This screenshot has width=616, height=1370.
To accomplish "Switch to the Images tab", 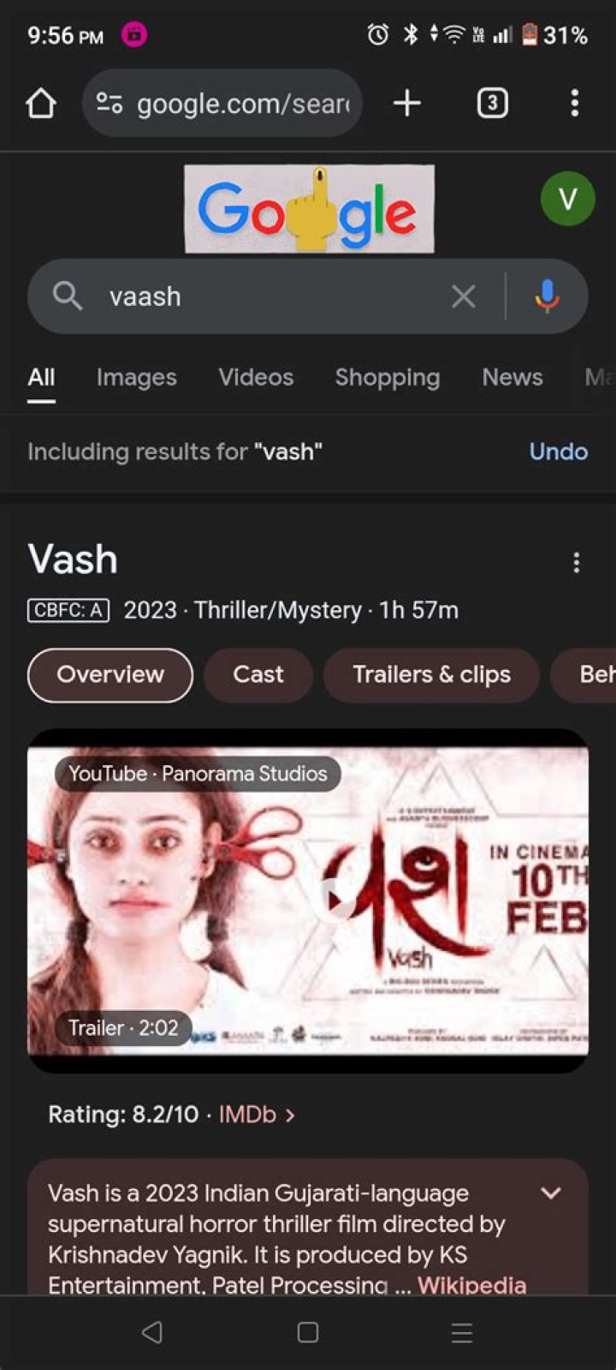I will pyautogui.click(x=136, y=377).
